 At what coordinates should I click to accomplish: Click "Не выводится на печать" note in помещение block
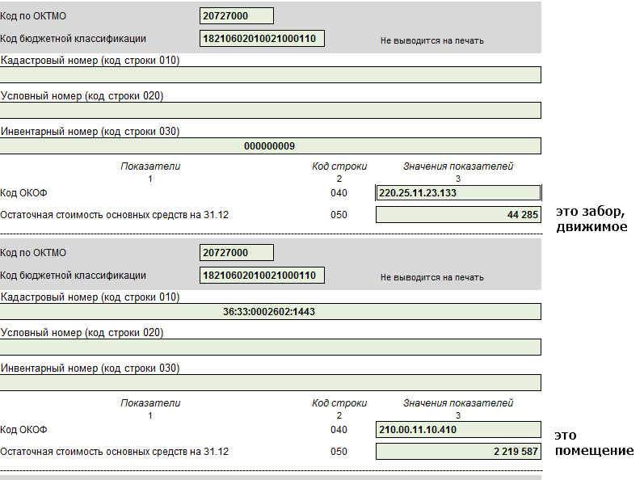[432, 277]
